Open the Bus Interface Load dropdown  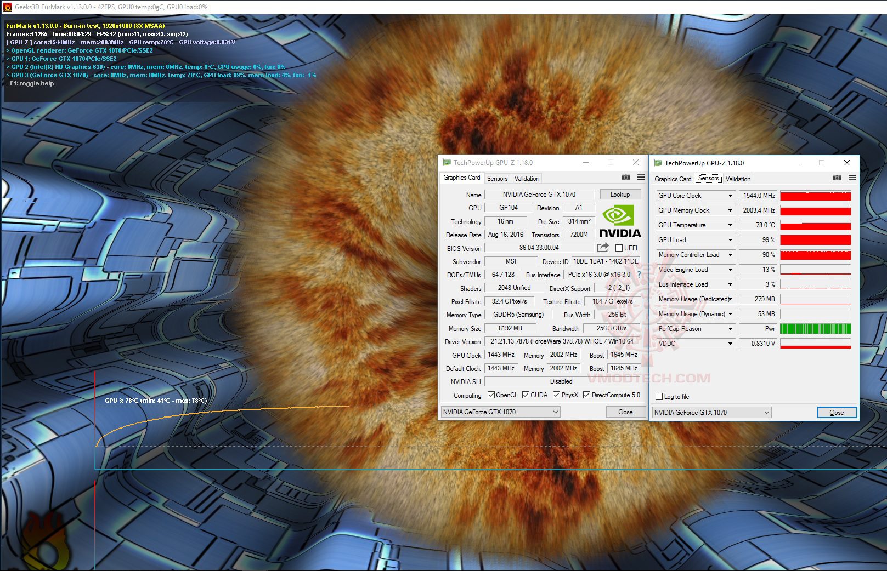730,284
